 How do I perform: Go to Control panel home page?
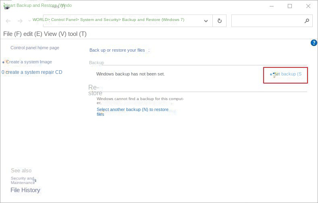coord(35,48)
